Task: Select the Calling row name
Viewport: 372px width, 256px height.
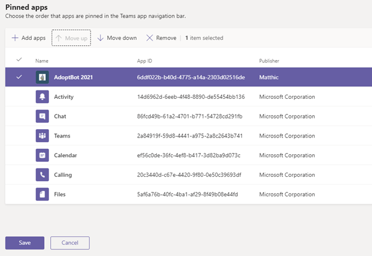Action: (x=63, y=175)
